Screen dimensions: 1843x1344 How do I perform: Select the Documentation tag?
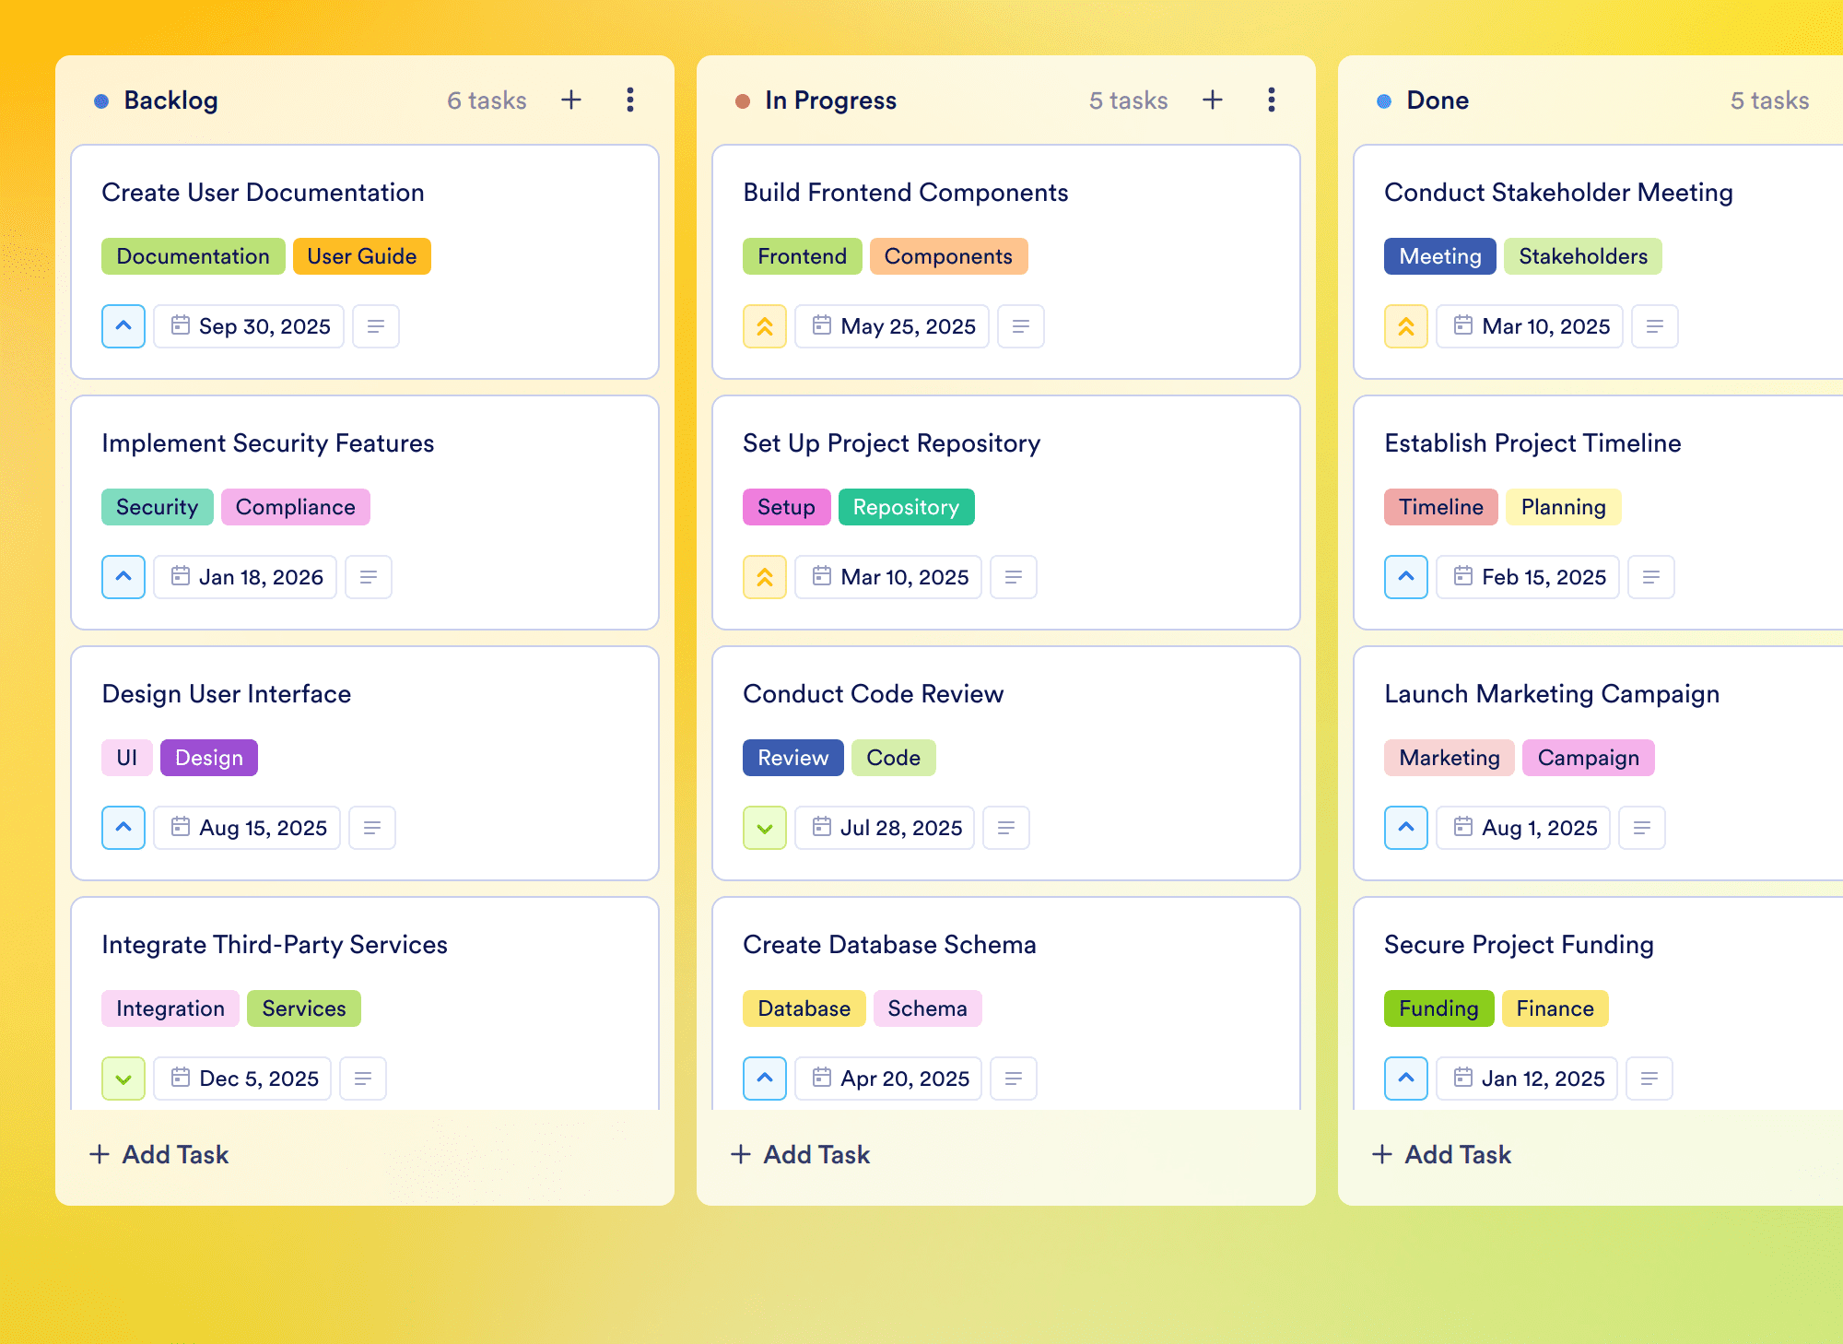click(x=193, y=256)
